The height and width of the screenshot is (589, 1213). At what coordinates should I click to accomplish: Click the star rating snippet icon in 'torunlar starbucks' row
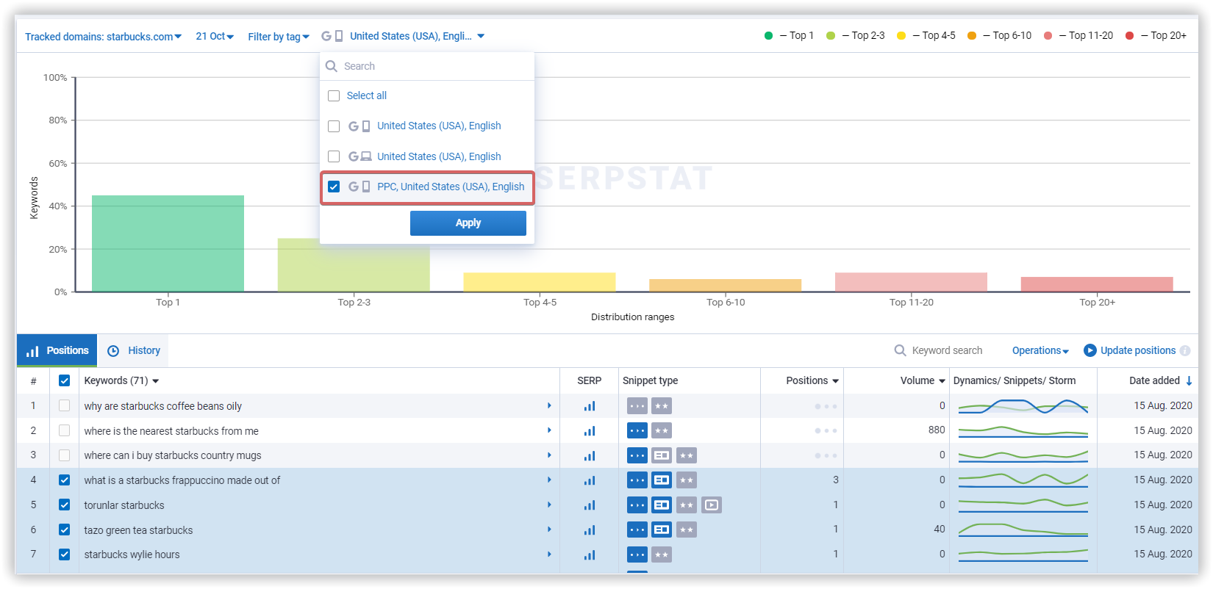click(x=687, y=505)
